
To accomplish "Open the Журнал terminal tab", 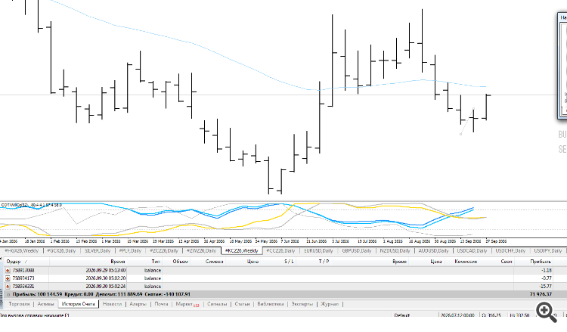I will pos(330,304).
